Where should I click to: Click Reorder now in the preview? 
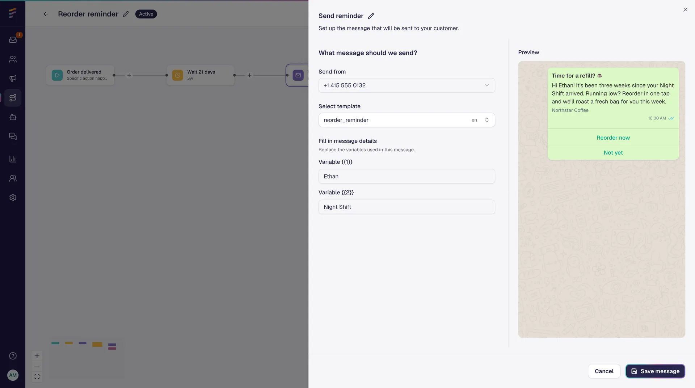pos(613,138)
